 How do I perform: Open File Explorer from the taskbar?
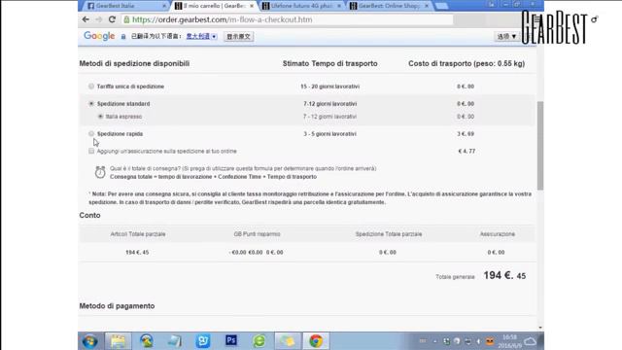[x=118, y=341]
